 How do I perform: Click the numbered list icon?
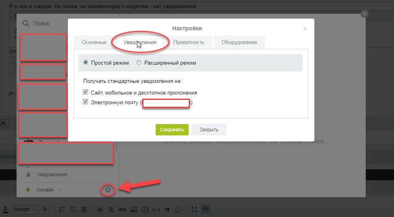tap(62, 209)
